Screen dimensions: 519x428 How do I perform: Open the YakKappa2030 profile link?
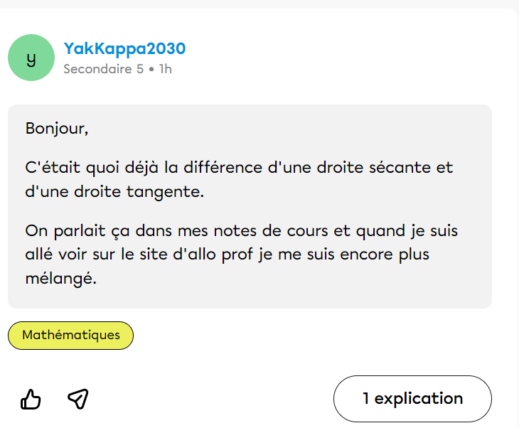point(124,48)
